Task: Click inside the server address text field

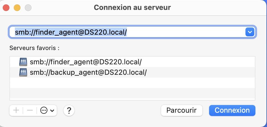Action: pos(127,32)
